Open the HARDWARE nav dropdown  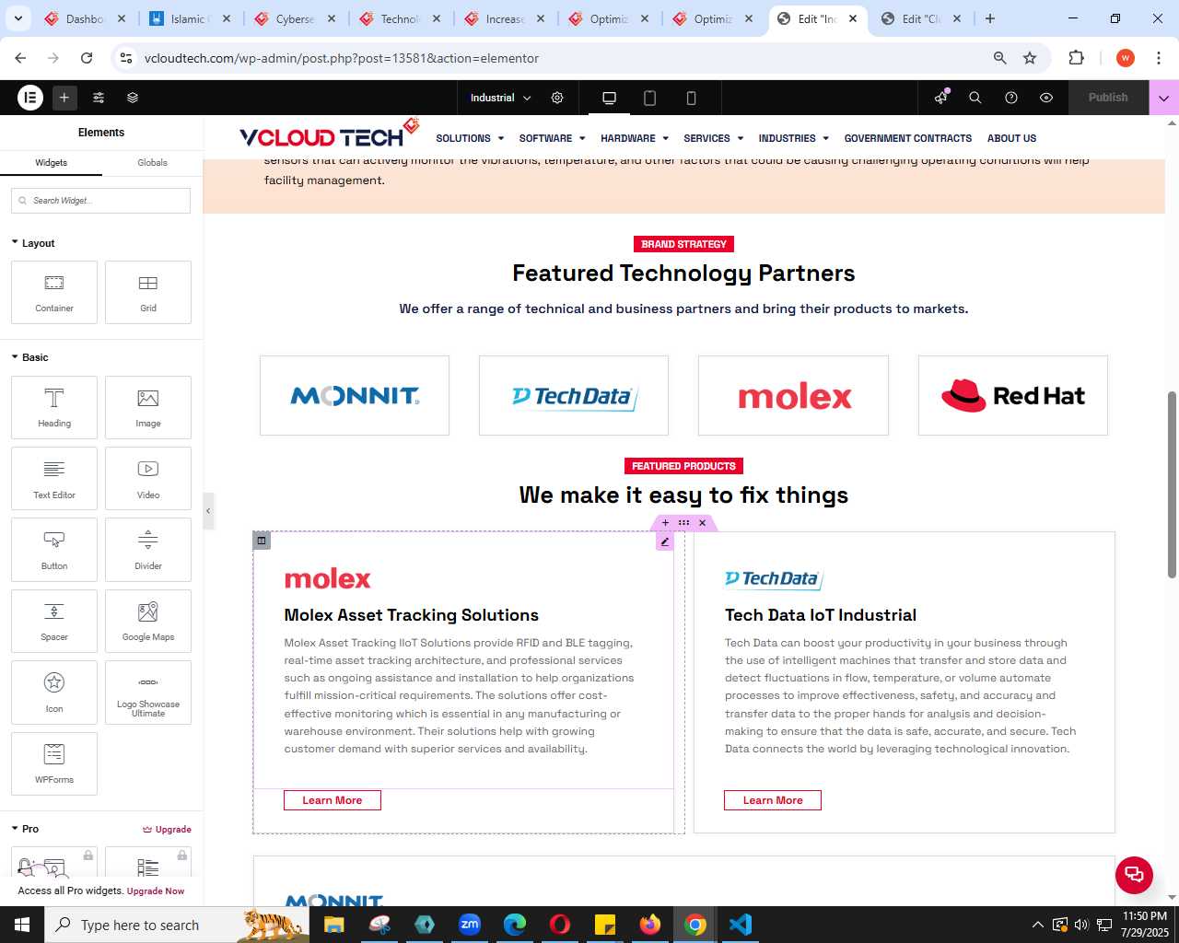pyautogui.click(x=635, y=138)
